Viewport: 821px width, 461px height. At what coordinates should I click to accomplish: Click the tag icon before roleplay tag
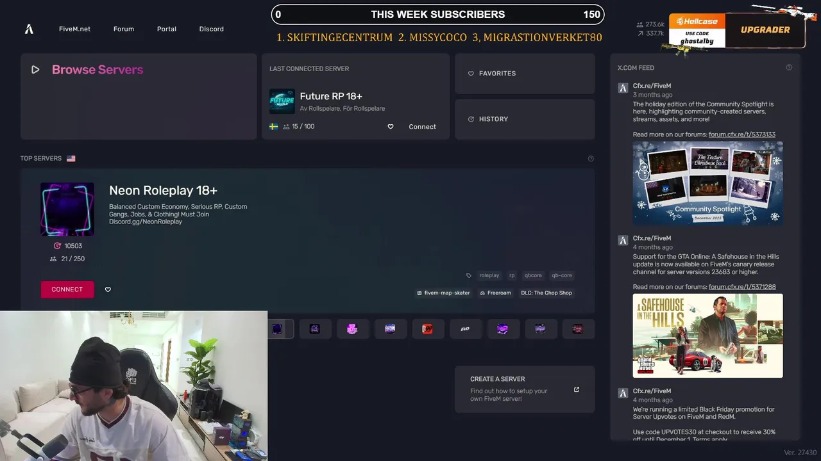click(469, 275)
